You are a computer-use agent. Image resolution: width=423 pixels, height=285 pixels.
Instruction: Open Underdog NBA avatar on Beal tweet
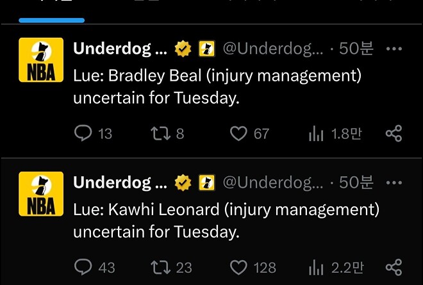pos(41,60)
